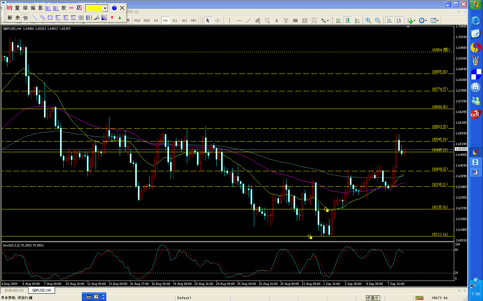Click the 影 button in floating toolbar
This screenshot has width=483, height=301.
pyautogui.click(x=41, y=8)
